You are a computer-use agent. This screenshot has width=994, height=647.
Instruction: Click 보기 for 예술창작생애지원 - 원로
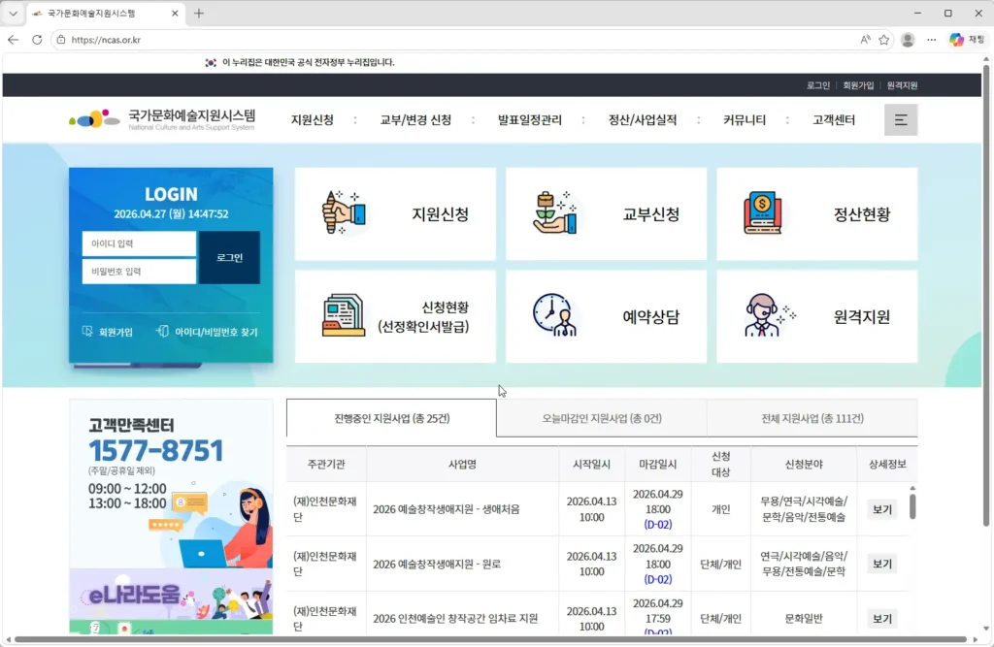[881, 564]
